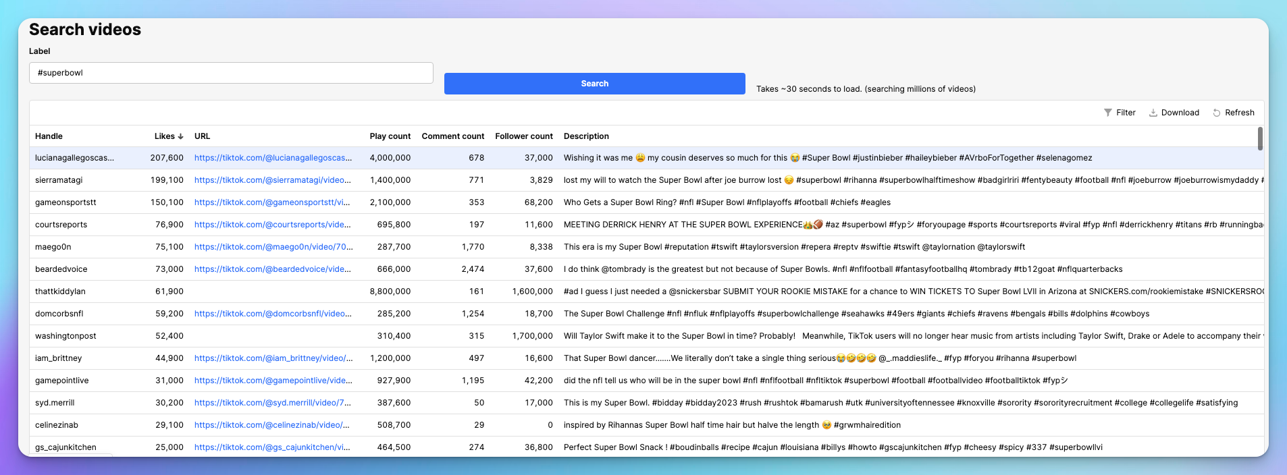Select the handle cell domcorbsnfl

59,314
